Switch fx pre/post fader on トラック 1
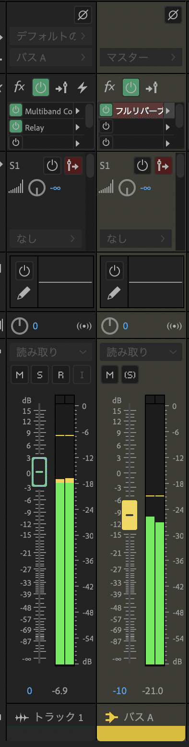This screenshot has width=189, height=747. click(x=61, y=88)
